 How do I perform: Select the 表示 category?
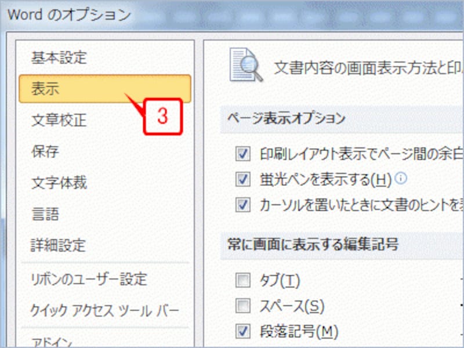click(x=105, y=89)
